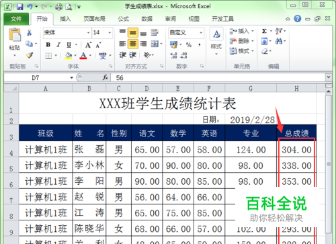Open the font size 14 dropdown
Screen dimensions: 336x244
pos(110,33)
